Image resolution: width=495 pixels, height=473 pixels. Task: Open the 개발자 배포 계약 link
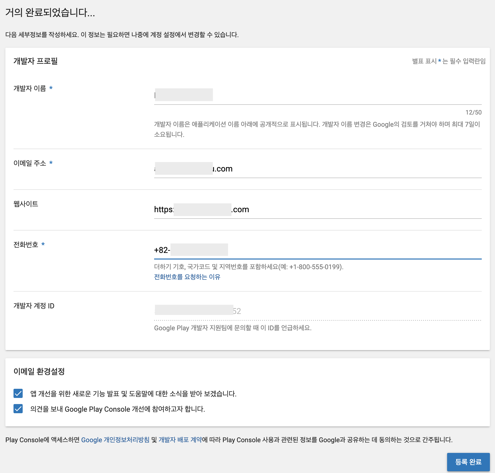pyautogui.click(x=180, y=440)
